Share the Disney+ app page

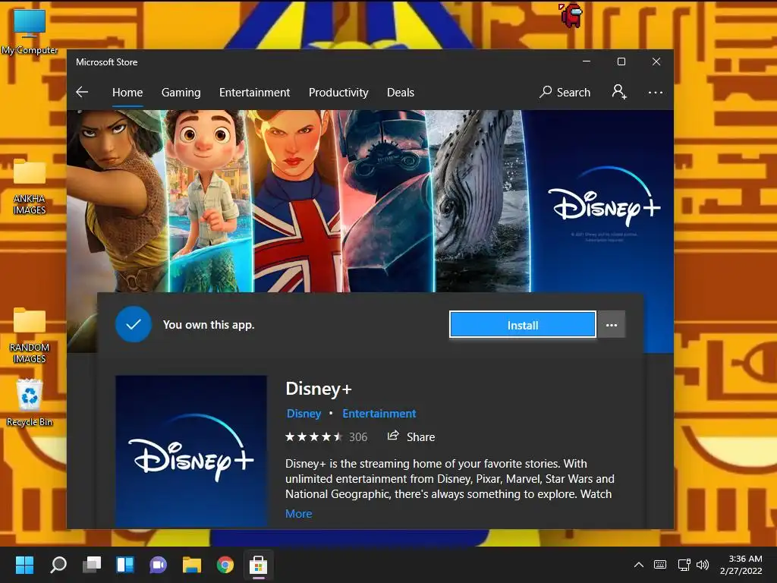[411, 436]
